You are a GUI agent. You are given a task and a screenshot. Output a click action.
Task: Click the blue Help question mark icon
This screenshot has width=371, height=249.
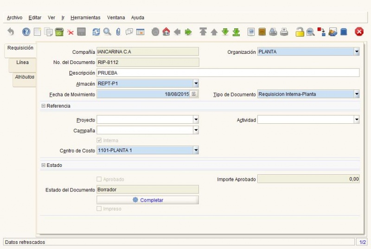tap(26, 32)
